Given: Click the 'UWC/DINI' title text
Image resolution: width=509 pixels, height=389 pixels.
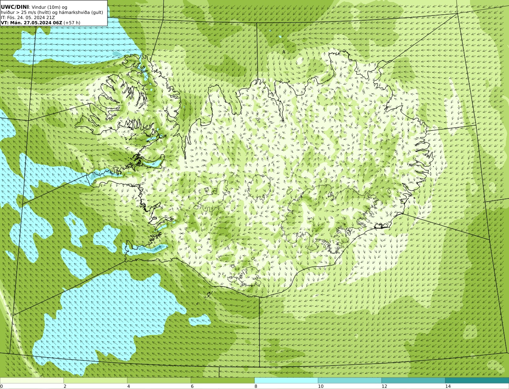Looking at the screenshot, I should click(x=15, y=7).
